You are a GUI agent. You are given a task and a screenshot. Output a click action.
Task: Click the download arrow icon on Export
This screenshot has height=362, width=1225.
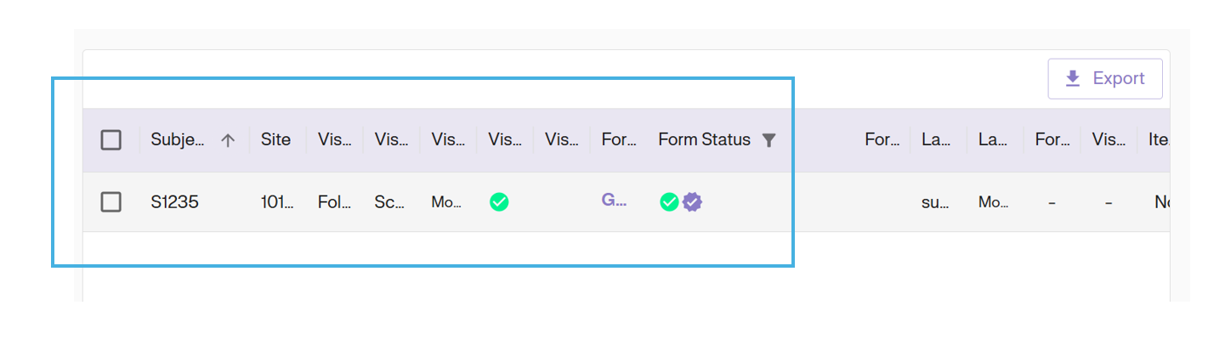click(1073, 78)
